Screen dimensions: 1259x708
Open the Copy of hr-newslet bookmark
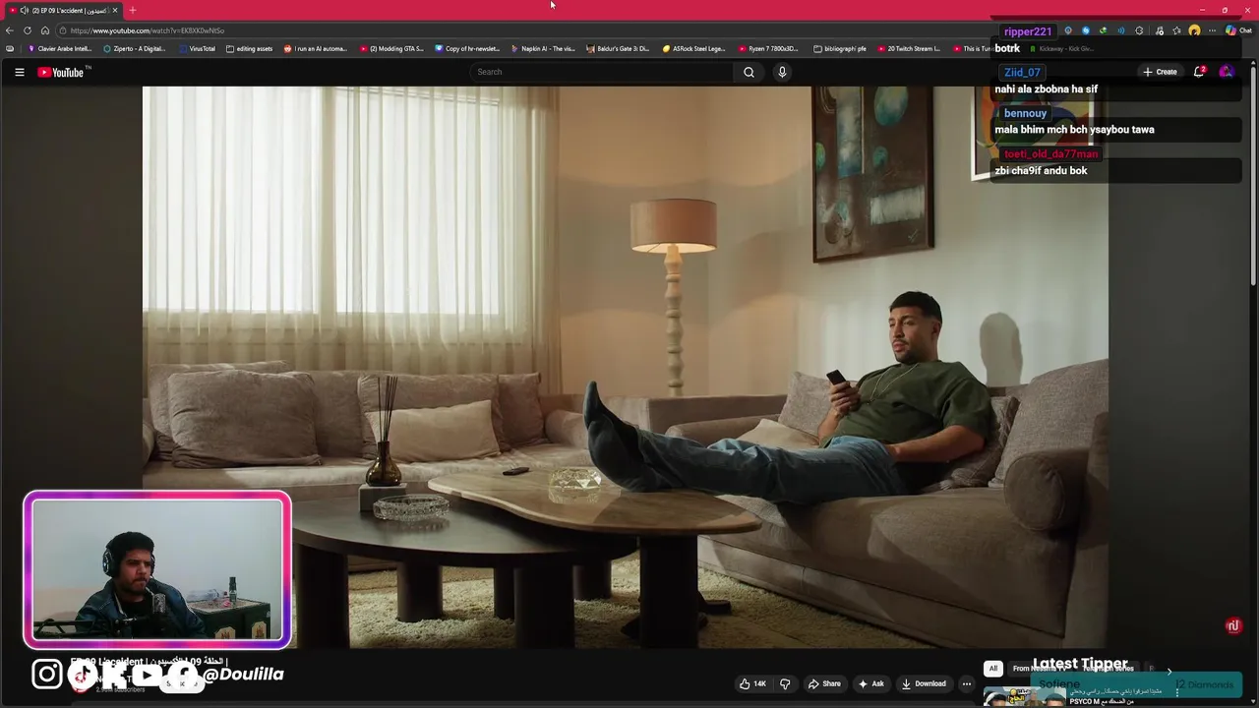point(467,48)
